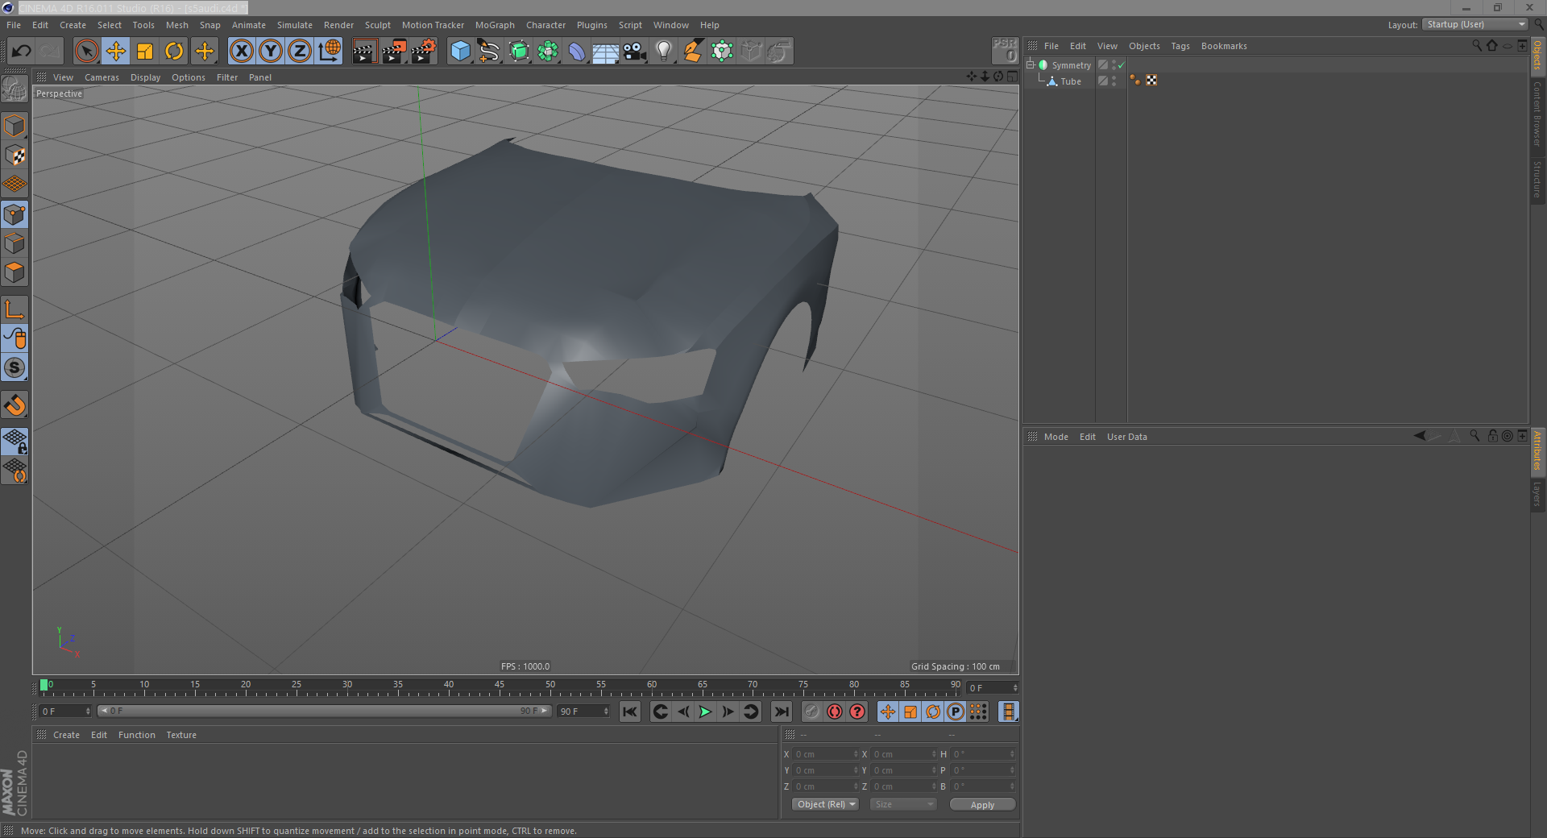The height and width of the screenshot is (838, 1547).
Task: Activate the Move tool in top toolbar
Action: point(116,52)
